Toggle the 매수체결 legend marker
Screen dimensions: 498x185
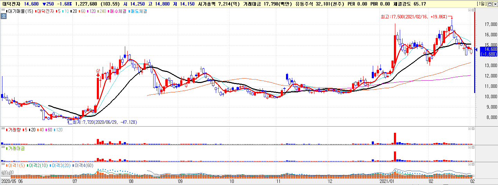[118, 11]
